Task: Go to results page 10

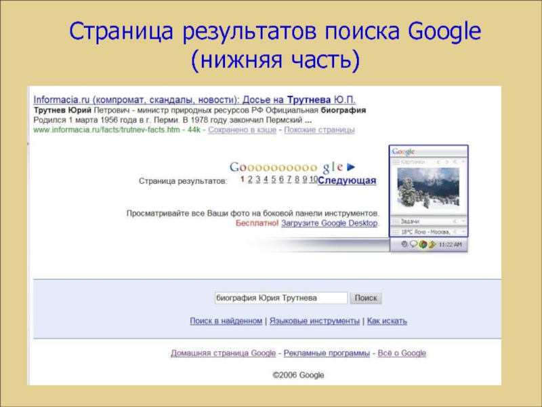Action: [x=313, y=179]
